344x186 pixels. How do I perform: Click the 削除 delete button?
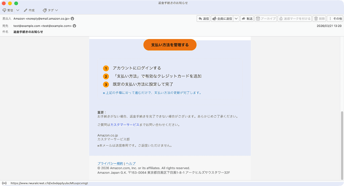320,19
